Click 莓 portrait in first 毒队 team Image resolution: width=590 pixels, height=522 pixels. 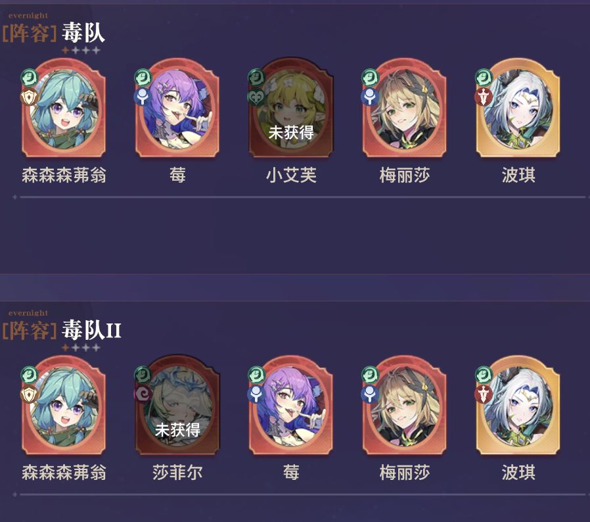177,108
